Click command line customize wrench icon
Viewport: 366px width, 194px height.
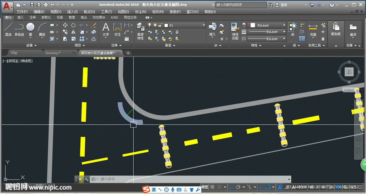[86, 179]
